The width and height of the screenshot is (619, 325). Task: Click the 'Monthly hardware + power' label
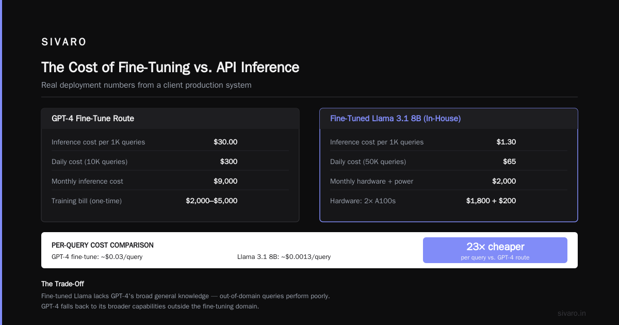coord(371,181)
